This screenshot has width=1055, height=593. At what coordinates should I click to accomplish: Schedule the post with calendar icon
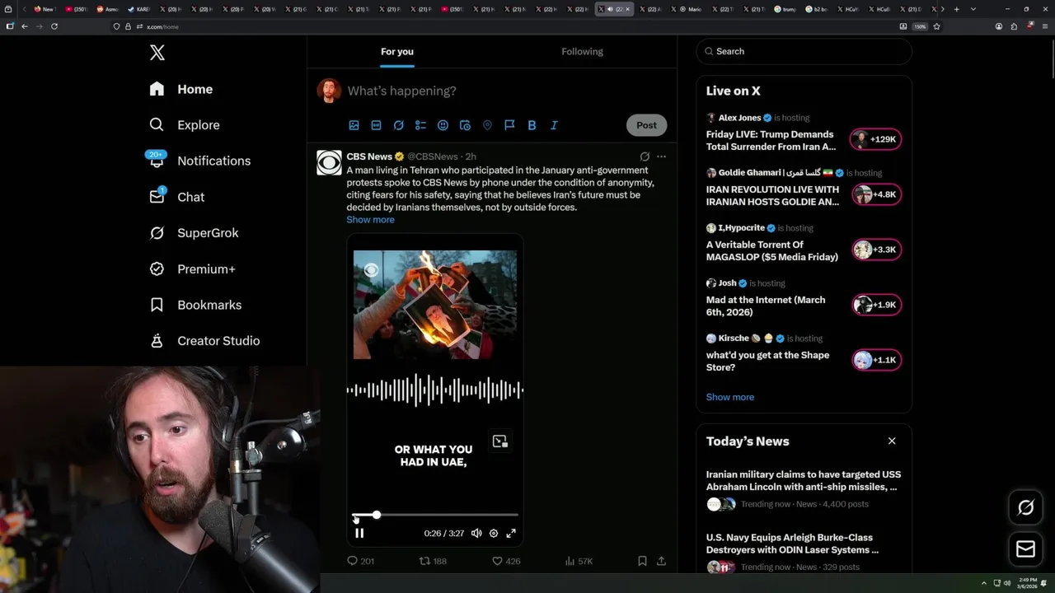coord(465,125)
